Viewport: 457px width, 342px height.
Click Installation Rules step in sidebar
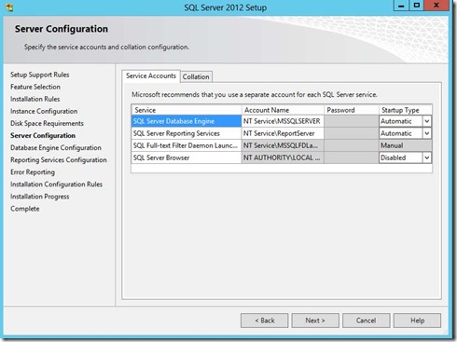point(35,99)
